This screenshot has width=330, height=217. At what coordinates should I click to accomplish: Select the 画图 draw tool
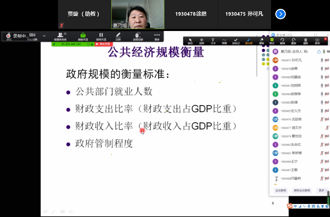coord(224,41)
